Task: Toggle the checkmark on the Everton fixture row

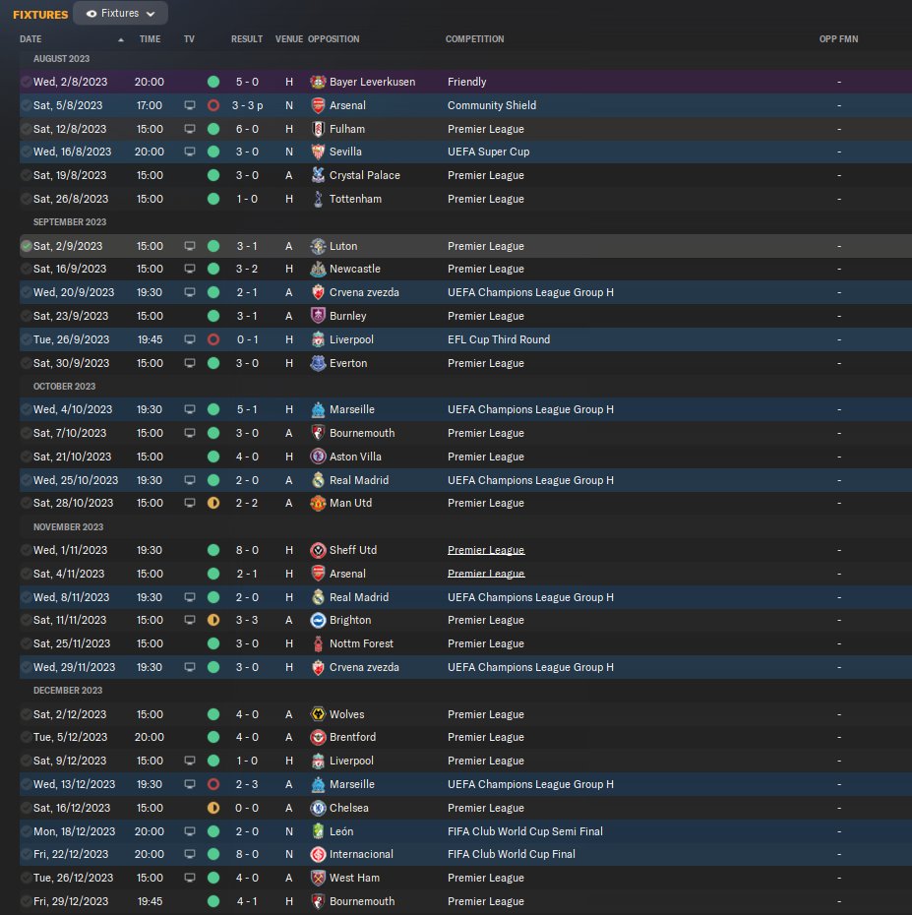Action: pos(26,363)
